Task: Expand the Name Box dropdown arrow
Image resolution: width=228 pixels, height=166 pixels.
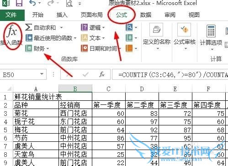Action: click(42, 74)
